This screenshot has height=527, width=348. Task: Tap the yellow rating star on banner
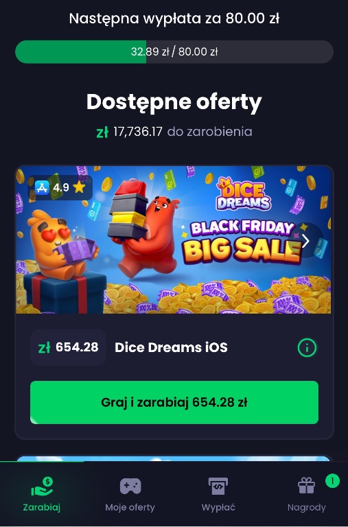coord(80,187)
